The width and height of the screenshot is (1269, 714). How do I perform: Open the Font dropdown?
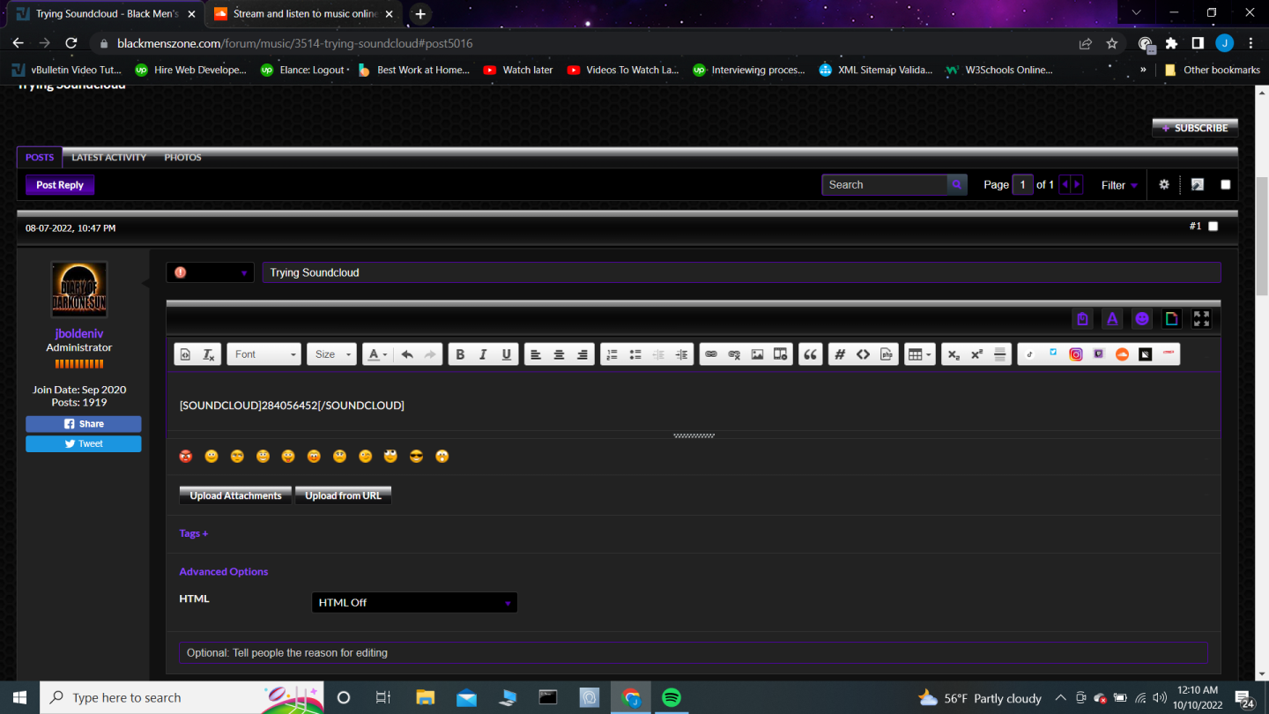[x=264, y=354]
